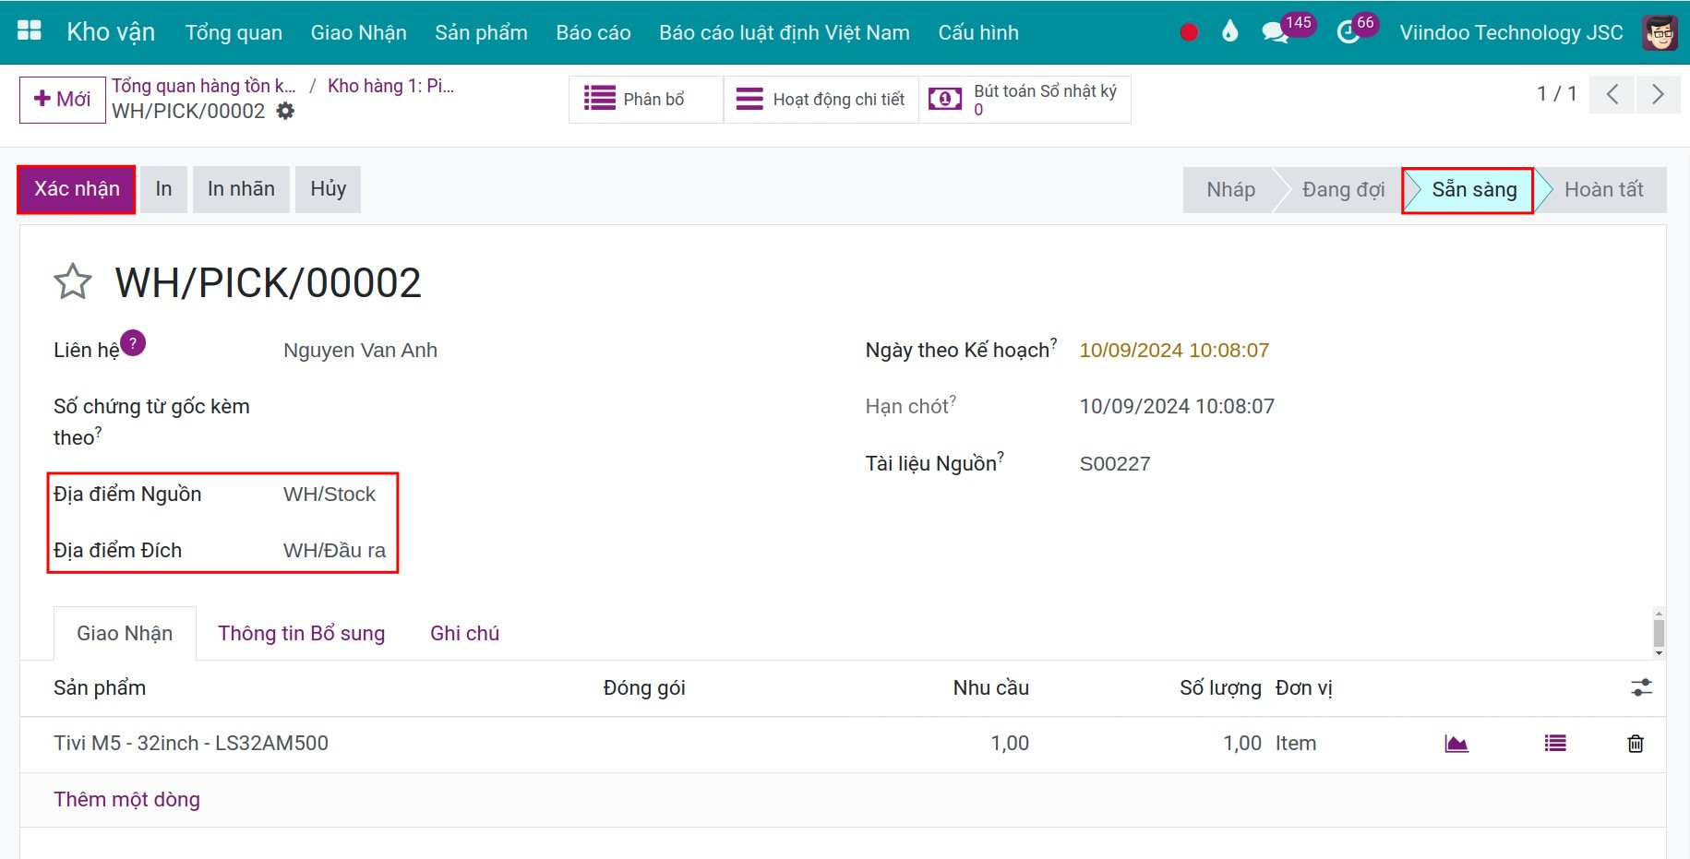Edit planned date 10/09/2024 10:08:07 in Ngày theo Kế hoạch
Screen dimensions: 1690x859
click(x=1174, y=351)
